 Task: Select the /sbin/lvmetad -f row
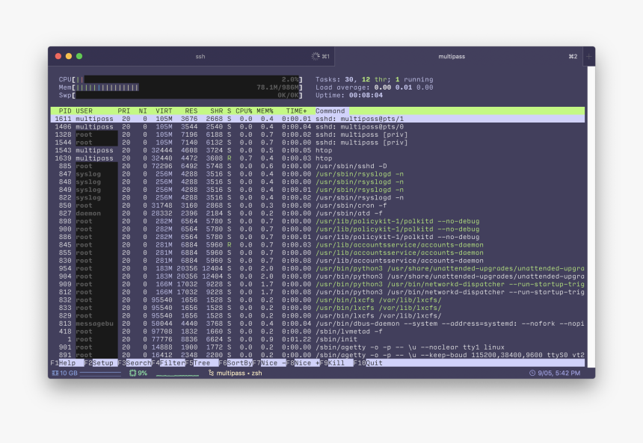click(318, 332)
